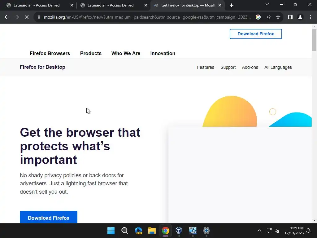Go to the Features link
The image size is (317, 238).
[206, 67]
